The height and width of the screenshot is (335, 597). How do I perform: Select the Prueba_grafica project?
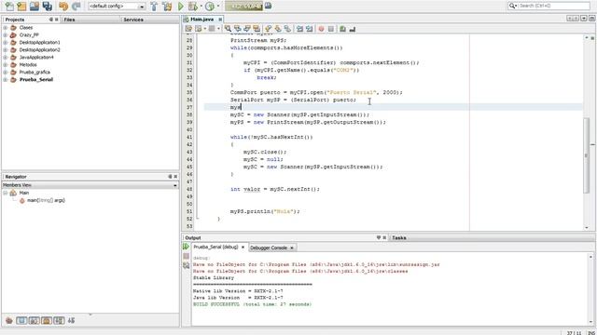[35, 73]
